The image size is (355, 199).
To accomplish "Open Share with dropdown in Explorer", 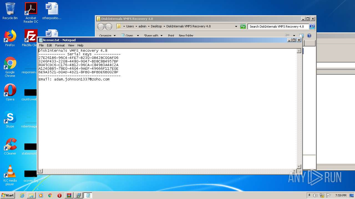I will pyautogui.click(x=153, y=36).
